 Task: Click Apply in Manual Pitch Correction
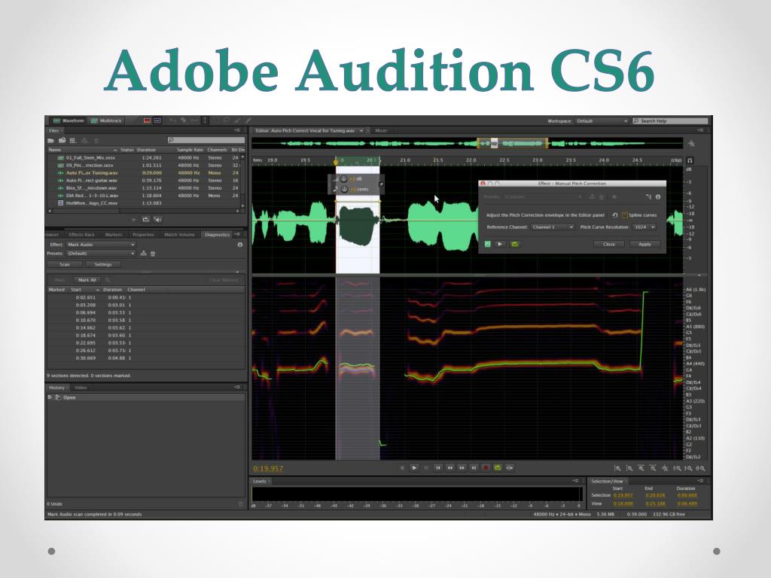[x=645, y=245]
